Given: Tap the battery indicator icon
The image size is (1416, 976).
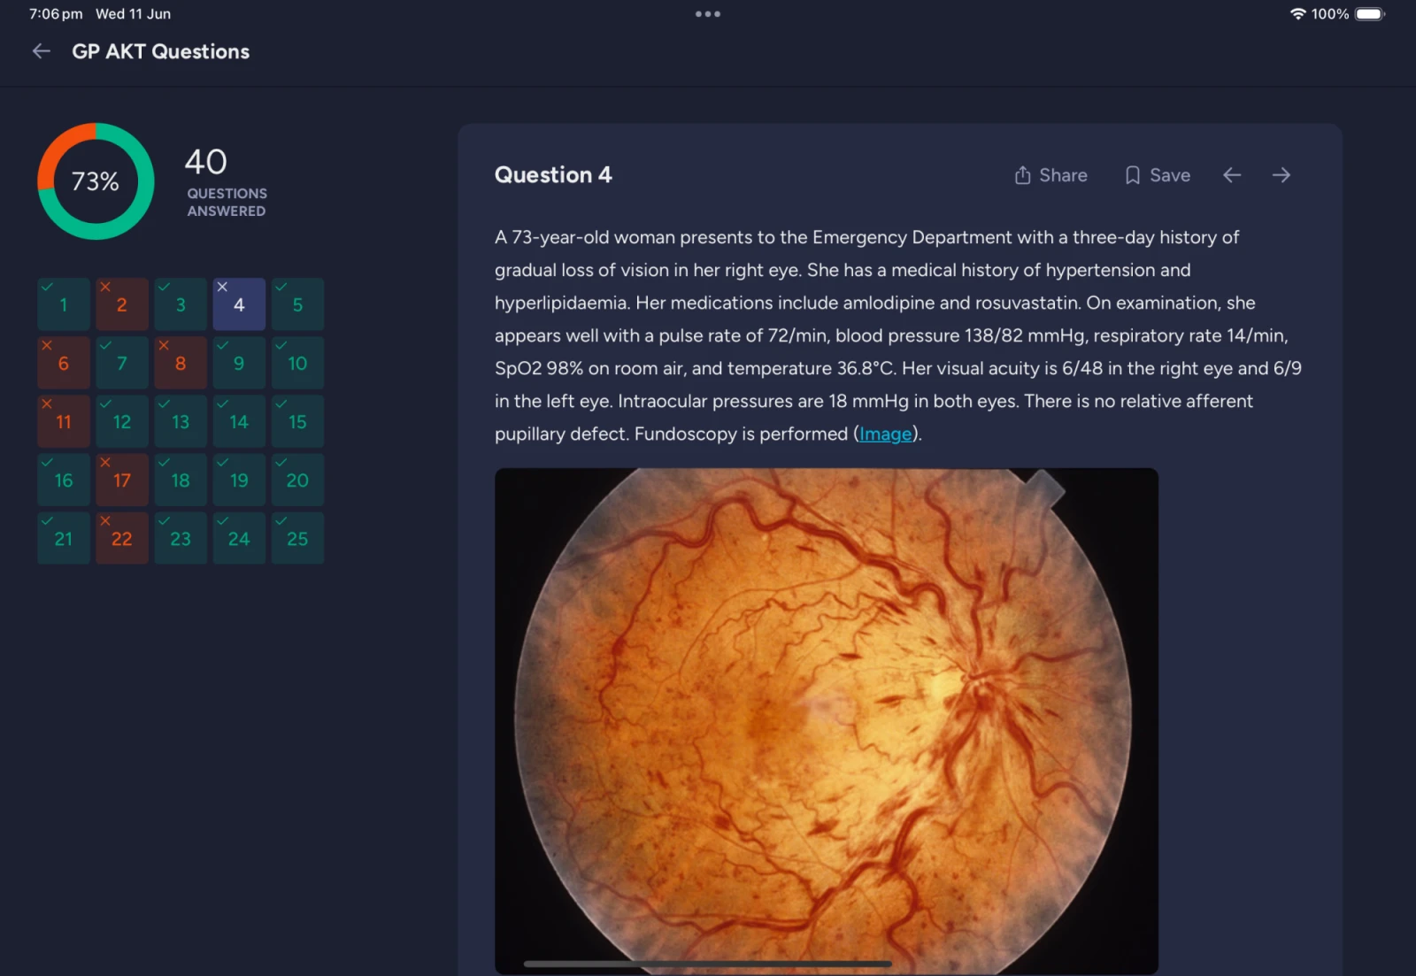Looking at the screenshot, I should [x=1369, y=14].
